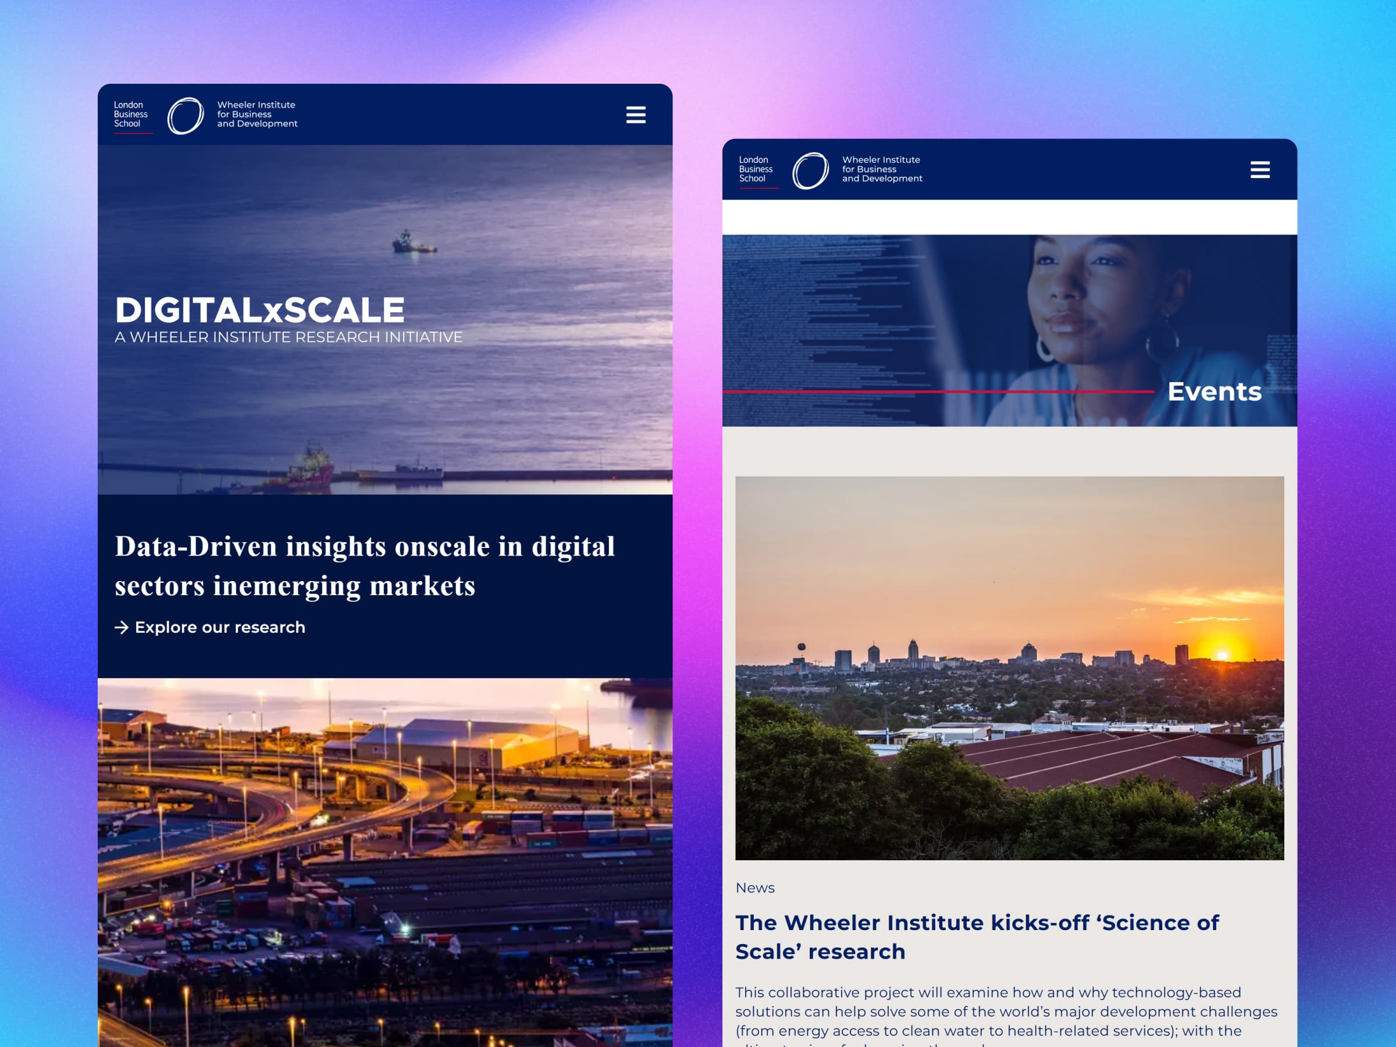
Task: Open the hamburger menu on the Events page
Action: click(1260, 170)
